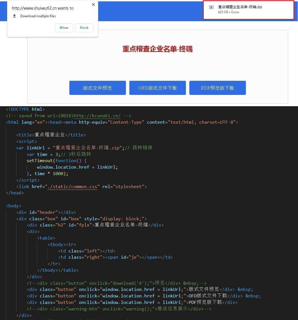
Task: Click the setTimeout(function() code line
Action: click(57, 161)
